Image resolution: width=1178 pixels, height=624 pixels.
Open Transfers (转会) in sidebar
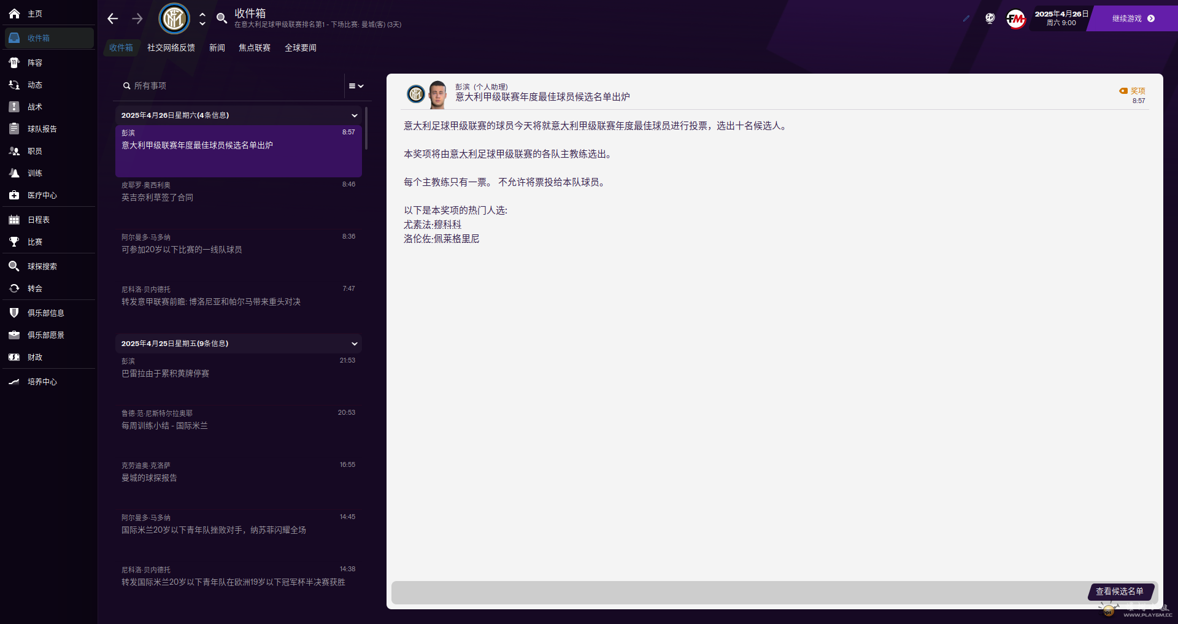pyautogui.click(x=35, y=288)
